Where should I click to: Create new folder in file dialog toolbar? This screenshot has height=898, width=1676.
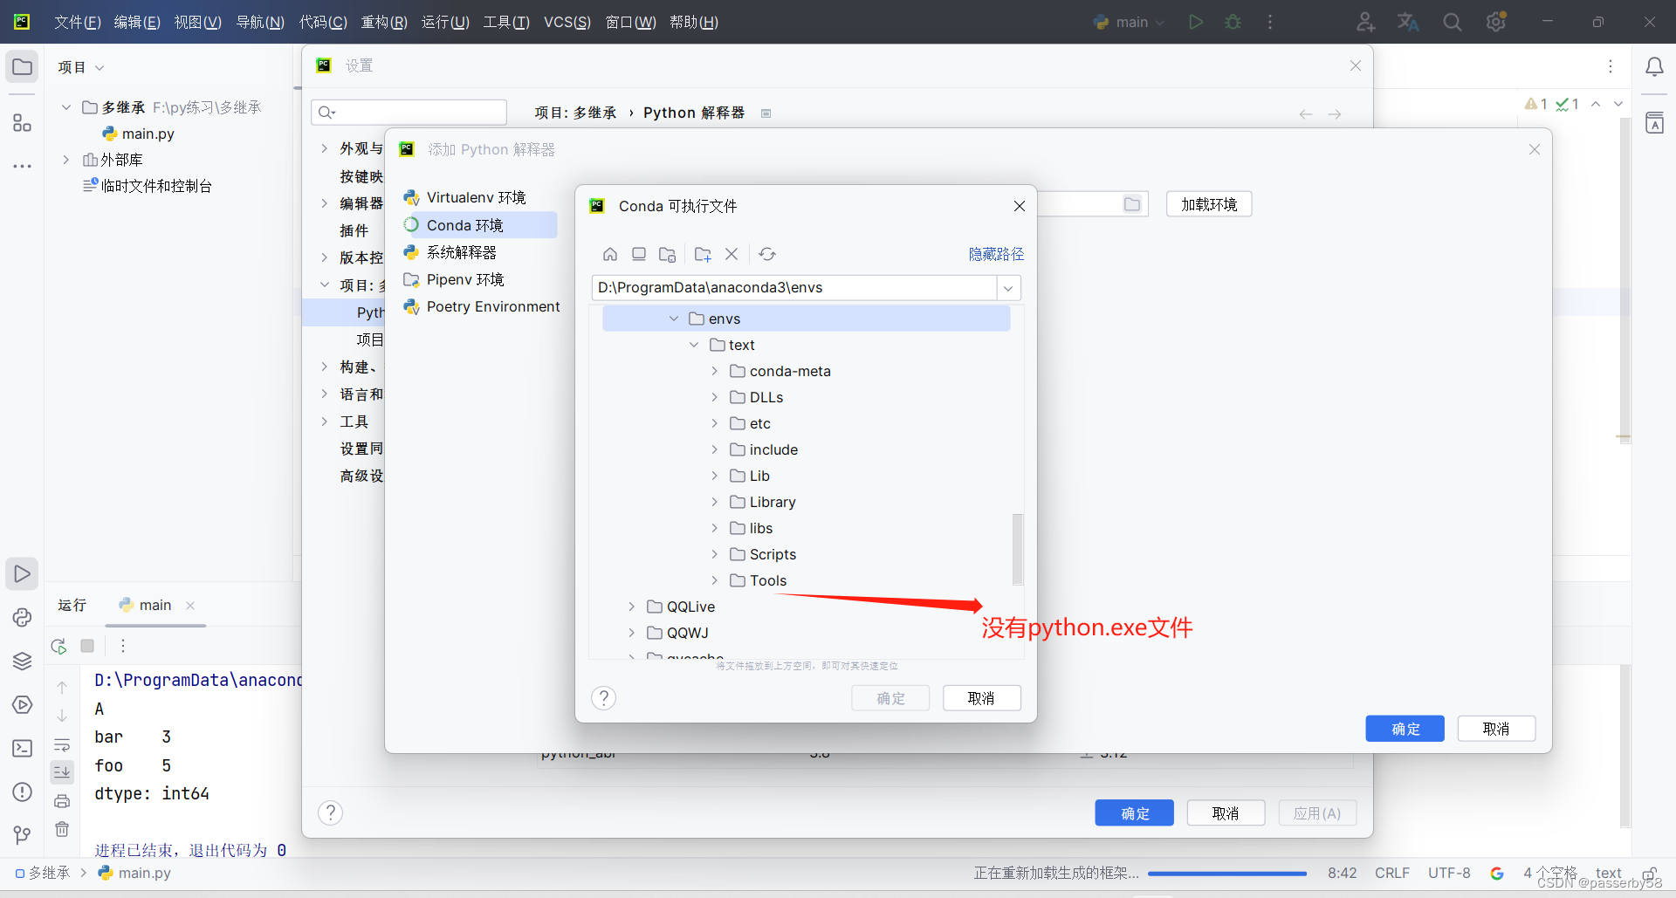click(703, 254)
